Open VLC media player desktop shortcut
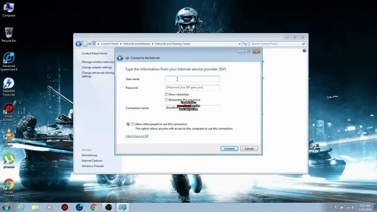Viewport: 377px width, 212px height. click(x=9, y=137)
